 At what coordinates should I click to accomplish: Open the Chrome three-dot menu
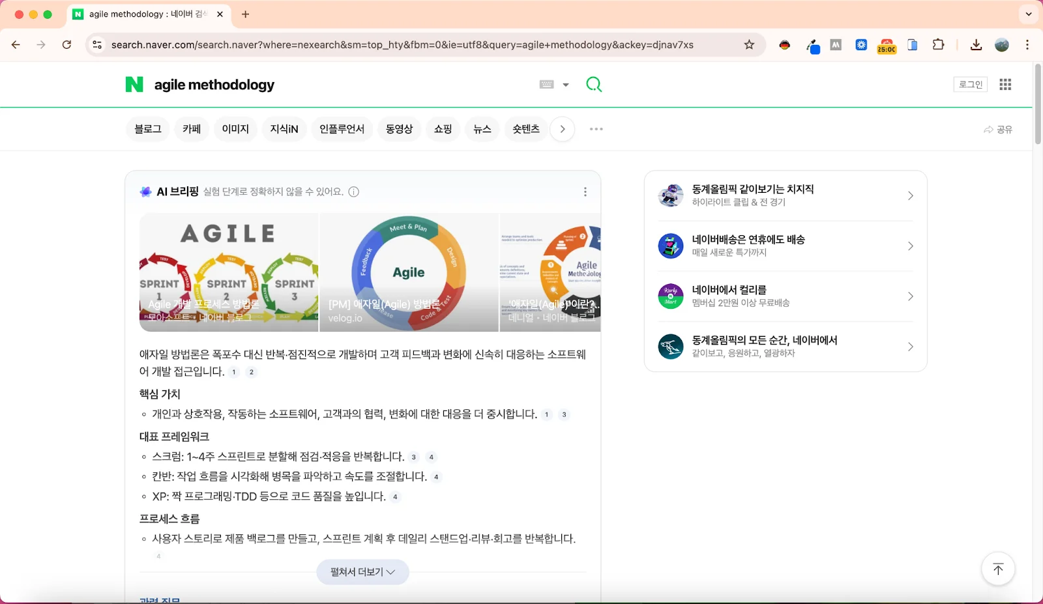(1027, 44)
